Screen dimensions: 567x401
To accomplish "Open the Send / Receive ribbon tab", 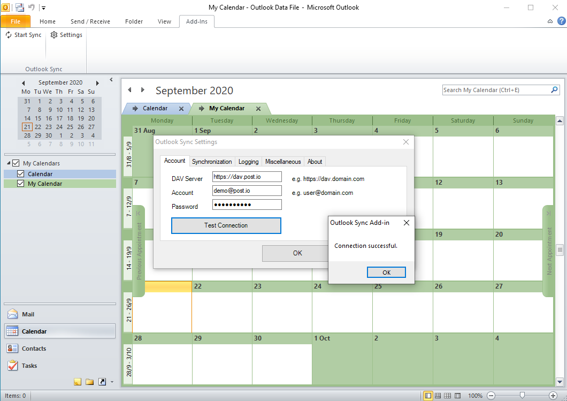I will click(90, 21).
